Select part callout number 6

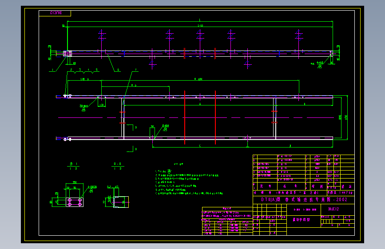click(118, 70)
